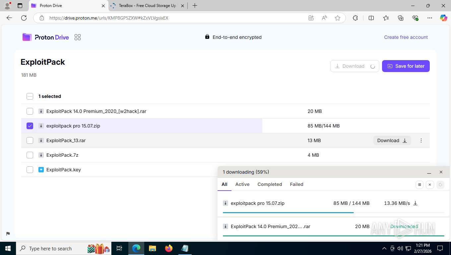
Task: Click the Proton Drive logo
Action: point(46,37)
